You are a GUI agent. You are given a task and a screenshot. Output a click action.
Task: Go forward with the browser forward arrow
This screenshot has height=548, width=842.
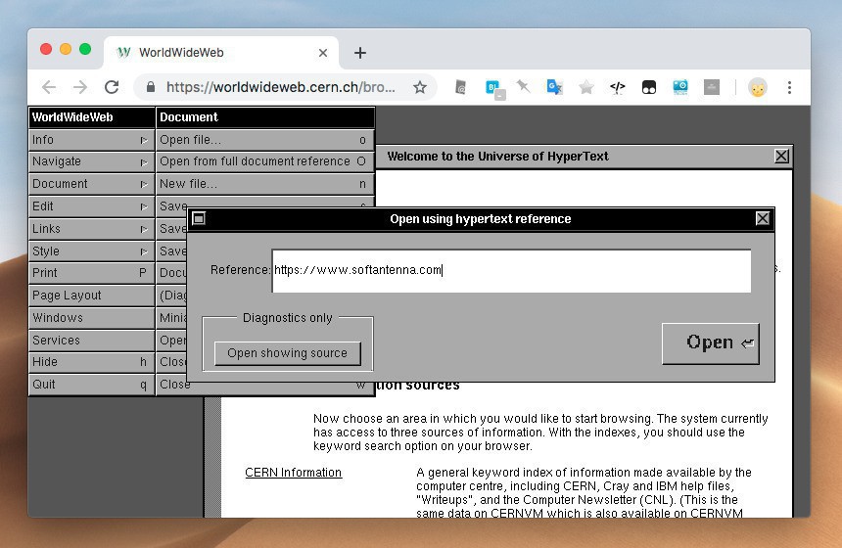(x=80, y=87)
